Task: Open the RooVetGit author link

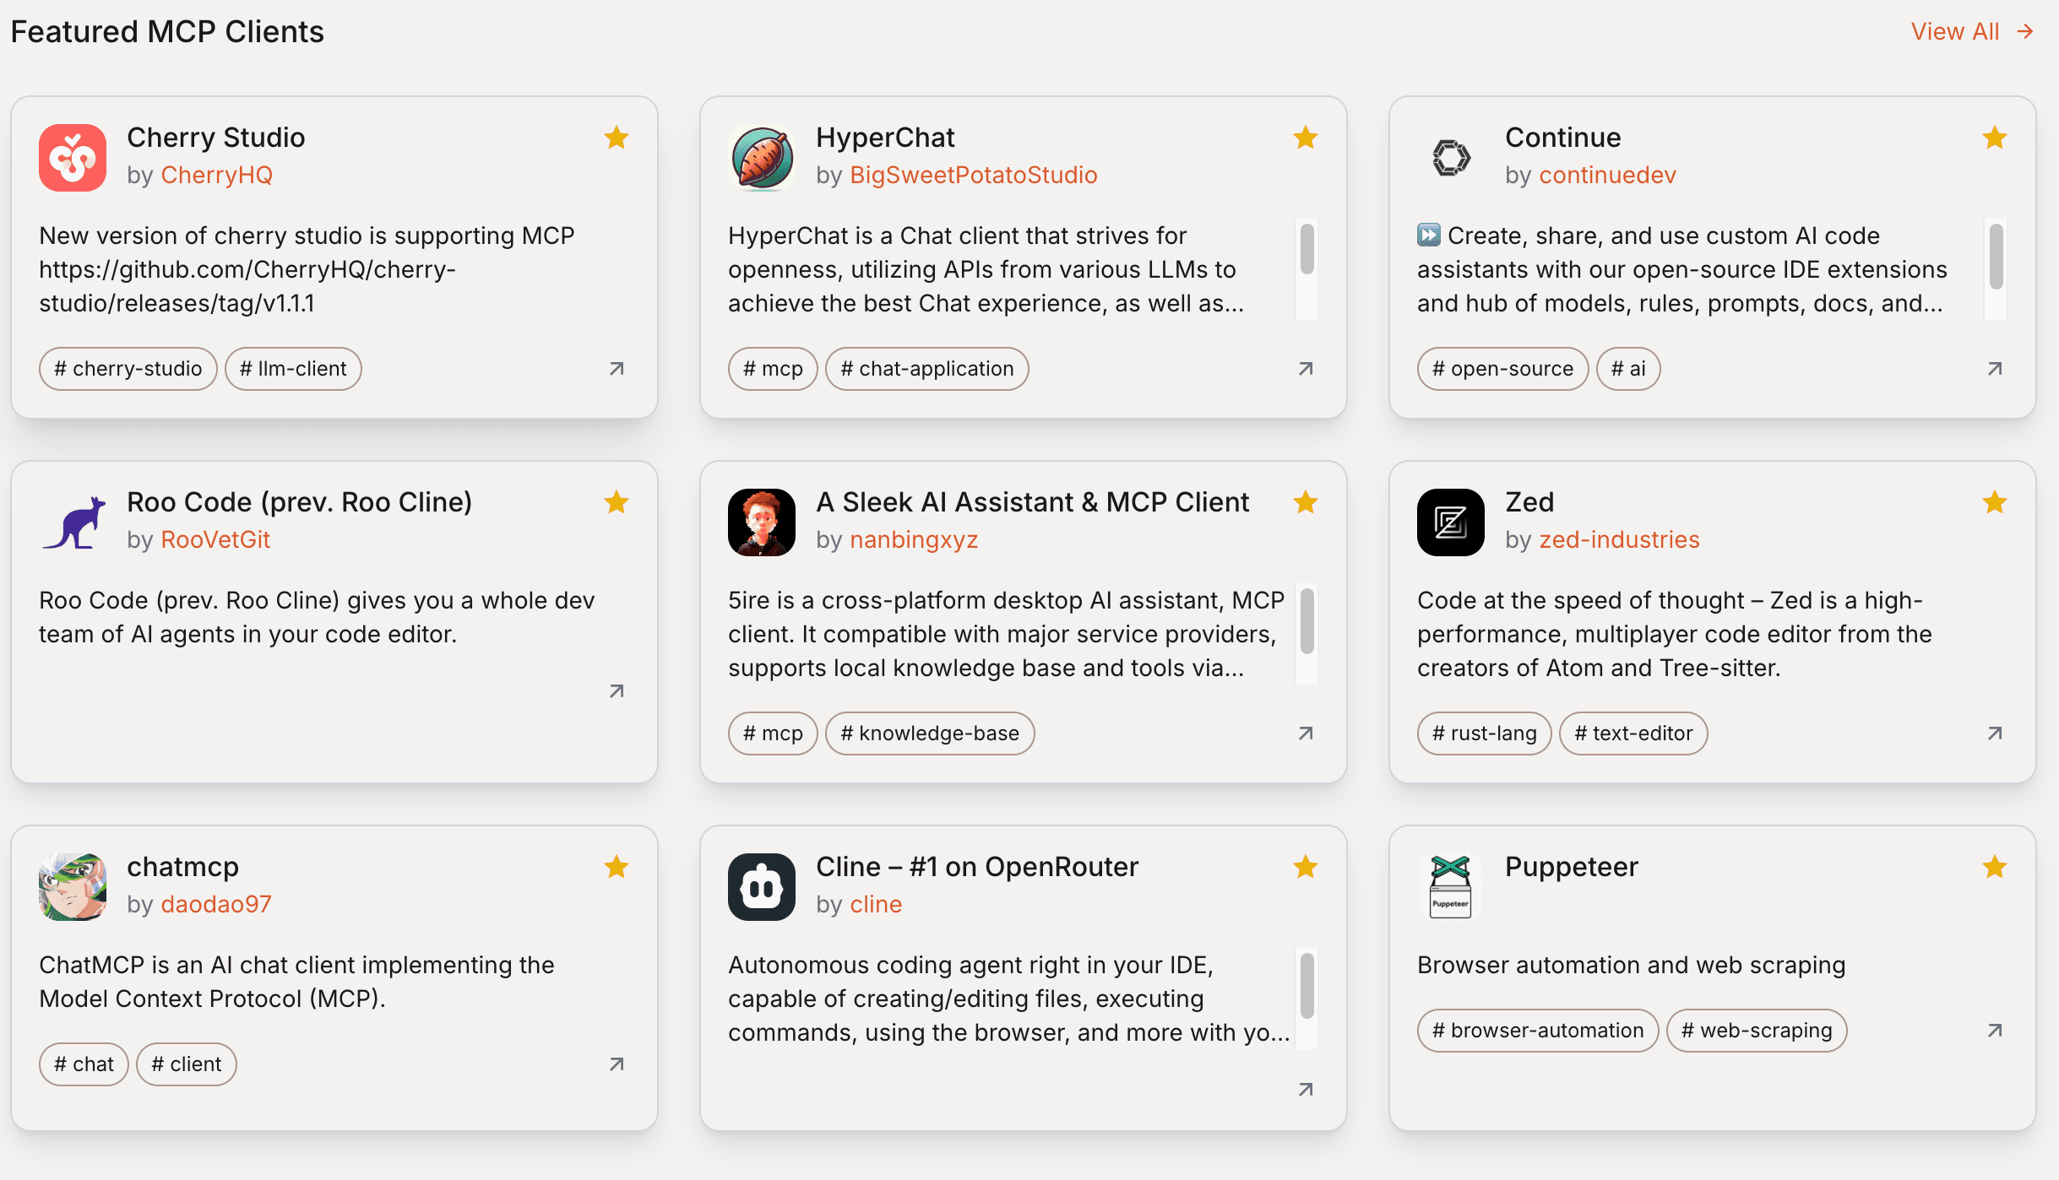Action: pyautogui.click(x=215, y=539)
